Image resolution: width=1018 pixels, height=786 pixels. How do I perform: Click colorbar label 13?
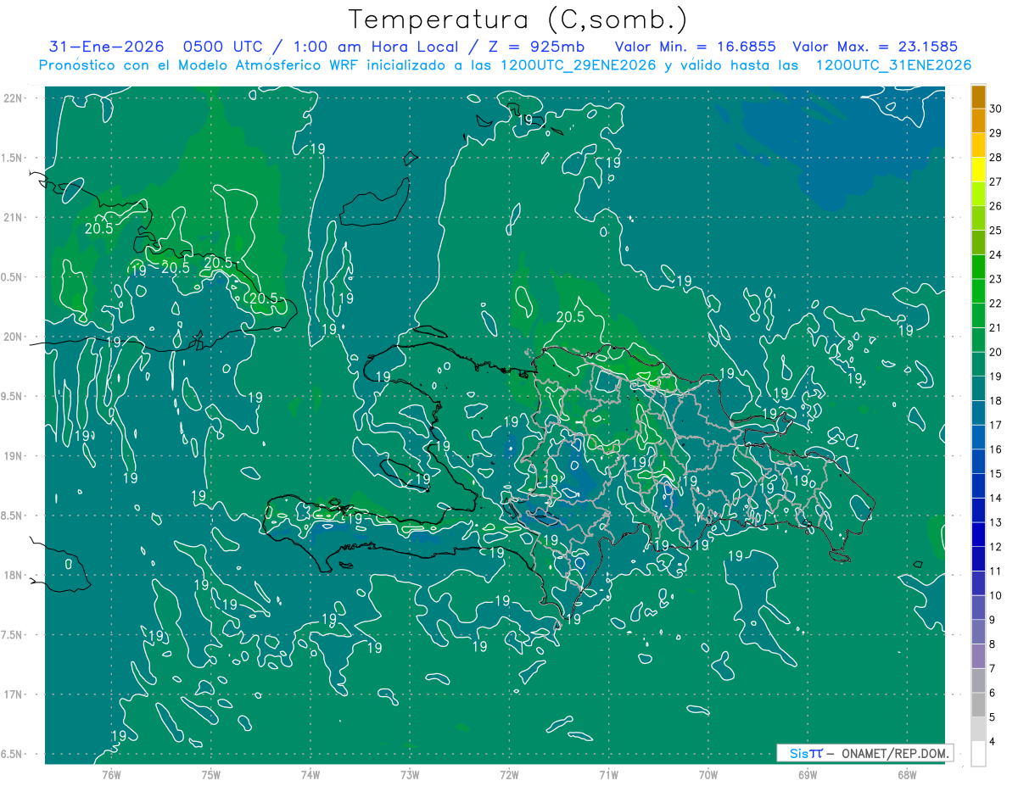pos(996,522)
